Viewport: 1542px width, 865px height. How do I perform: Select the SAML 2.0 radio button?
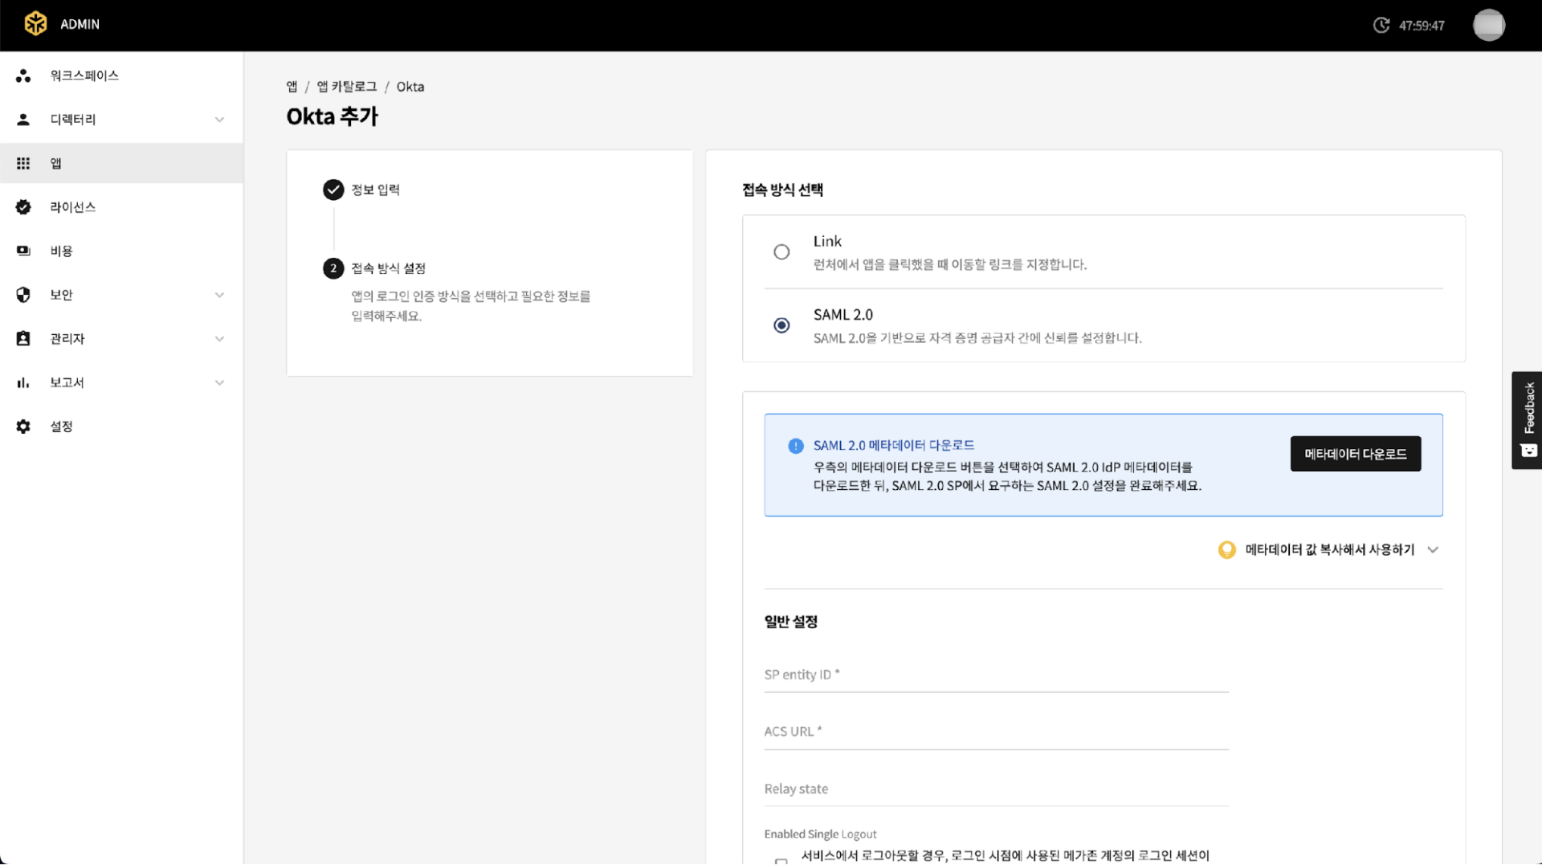click(781, 325)
